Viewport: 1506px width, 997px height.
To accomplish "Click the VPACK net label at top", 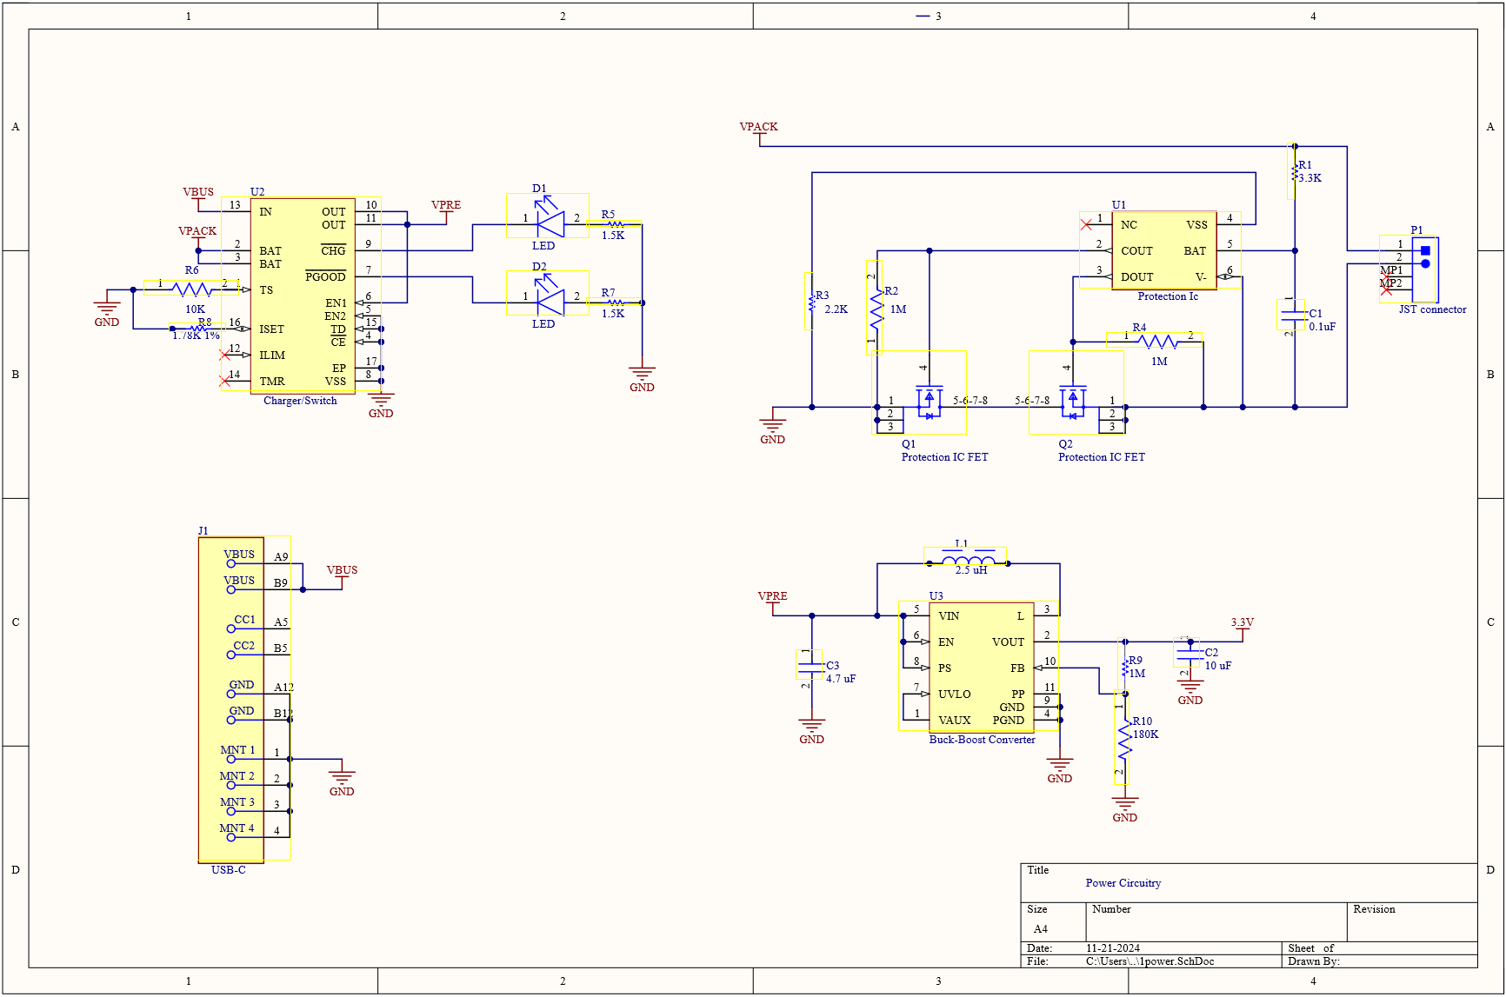I will 758,127.
